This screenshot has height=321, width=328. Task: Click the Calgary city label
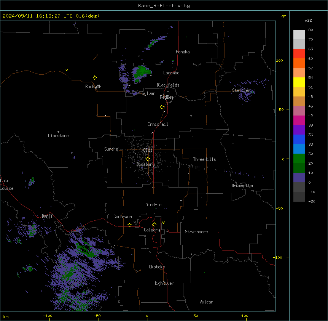point(152,230)
